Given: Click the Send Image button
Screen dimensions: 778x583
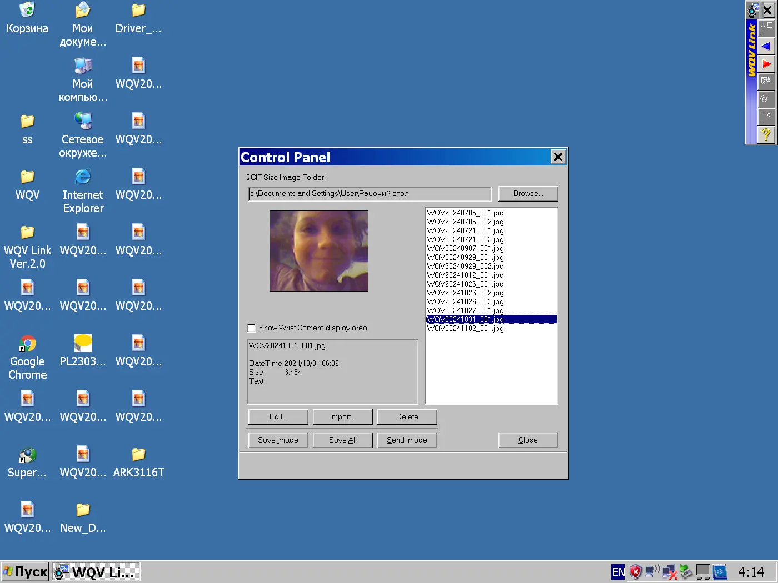Looking at the screenshot, I should [x=407, y=440].
